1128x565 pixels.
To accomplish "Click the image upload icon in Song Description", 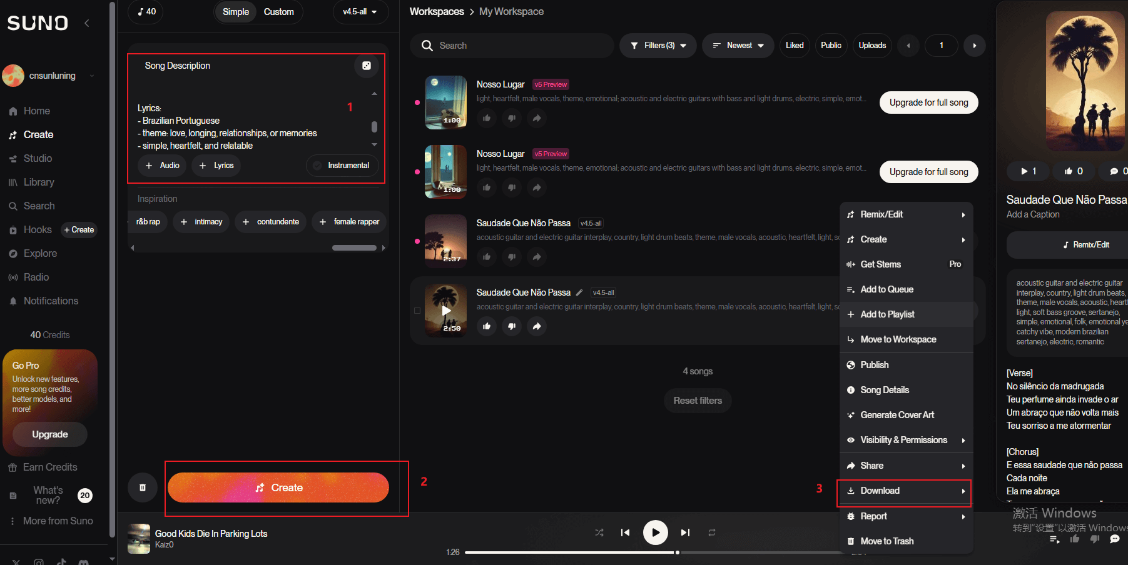I will pos(366,66).
